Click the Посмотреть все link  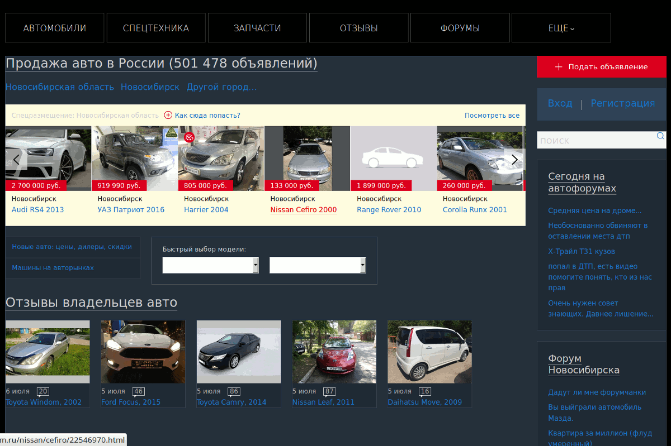coord(492,116)
